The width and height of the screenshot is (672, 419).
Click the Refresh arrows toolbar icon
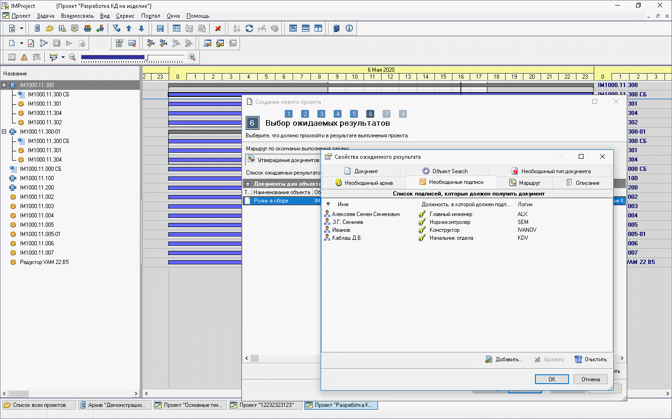pyautogui.click(x=249, y=28)
